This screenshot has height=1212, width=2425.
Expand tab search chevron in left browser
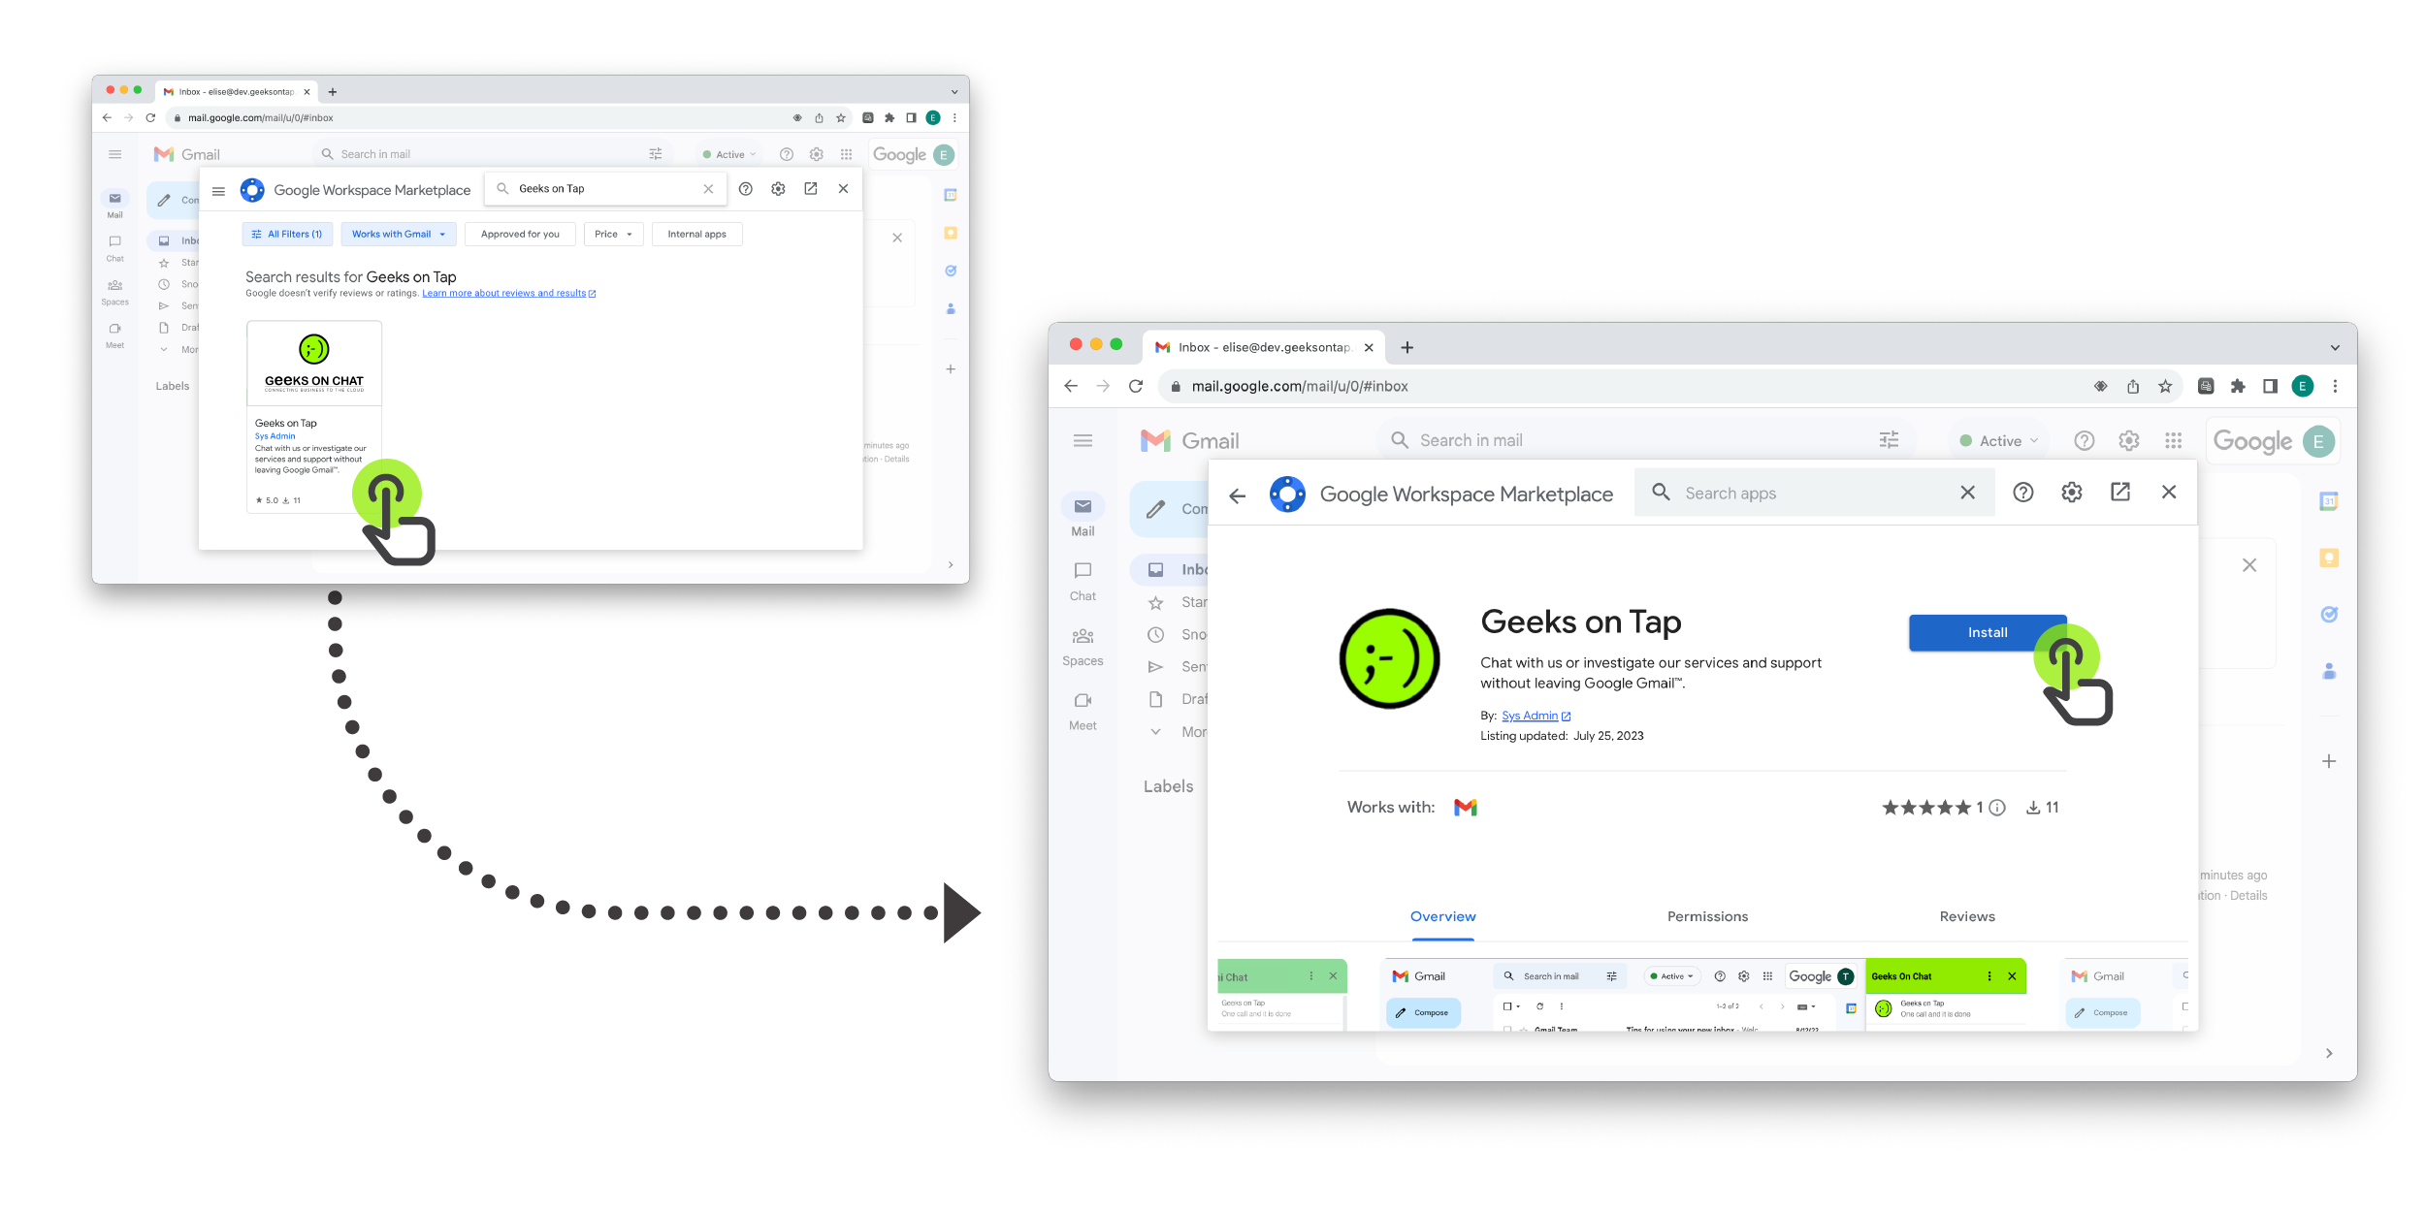[x=954, y=92]
